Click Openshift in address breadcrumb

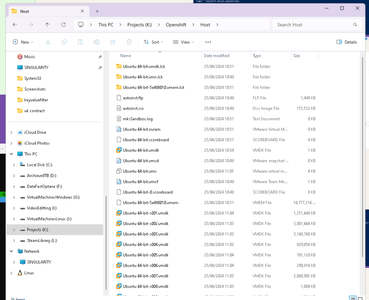pyautogui.click(x=176, y=25)
